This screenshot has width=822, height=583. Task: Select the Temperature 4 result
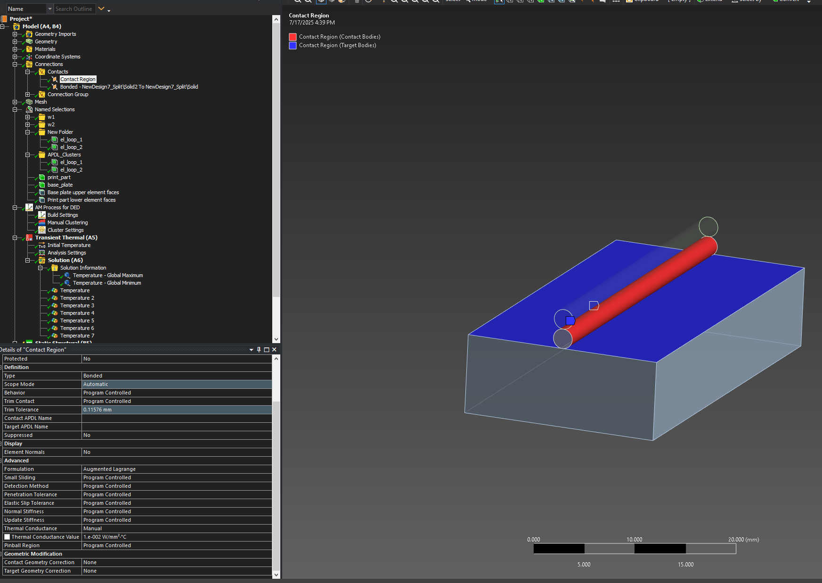click(77, 313)
